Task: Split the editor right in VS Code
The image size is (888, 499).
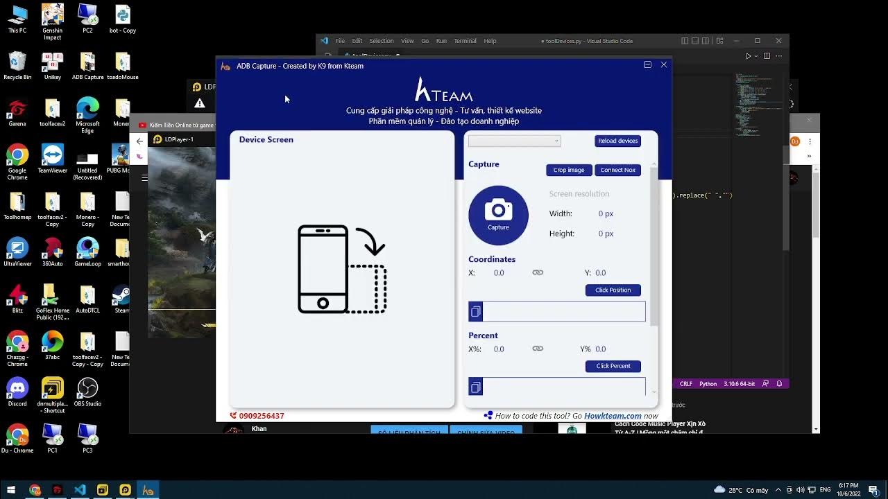Action: point(767,55)
